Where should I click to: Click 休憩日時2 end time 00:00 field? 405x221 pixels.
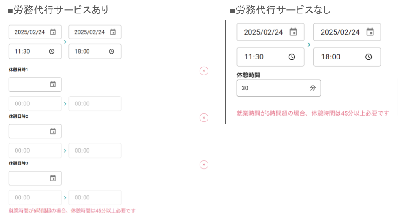(x=95, y=151)
